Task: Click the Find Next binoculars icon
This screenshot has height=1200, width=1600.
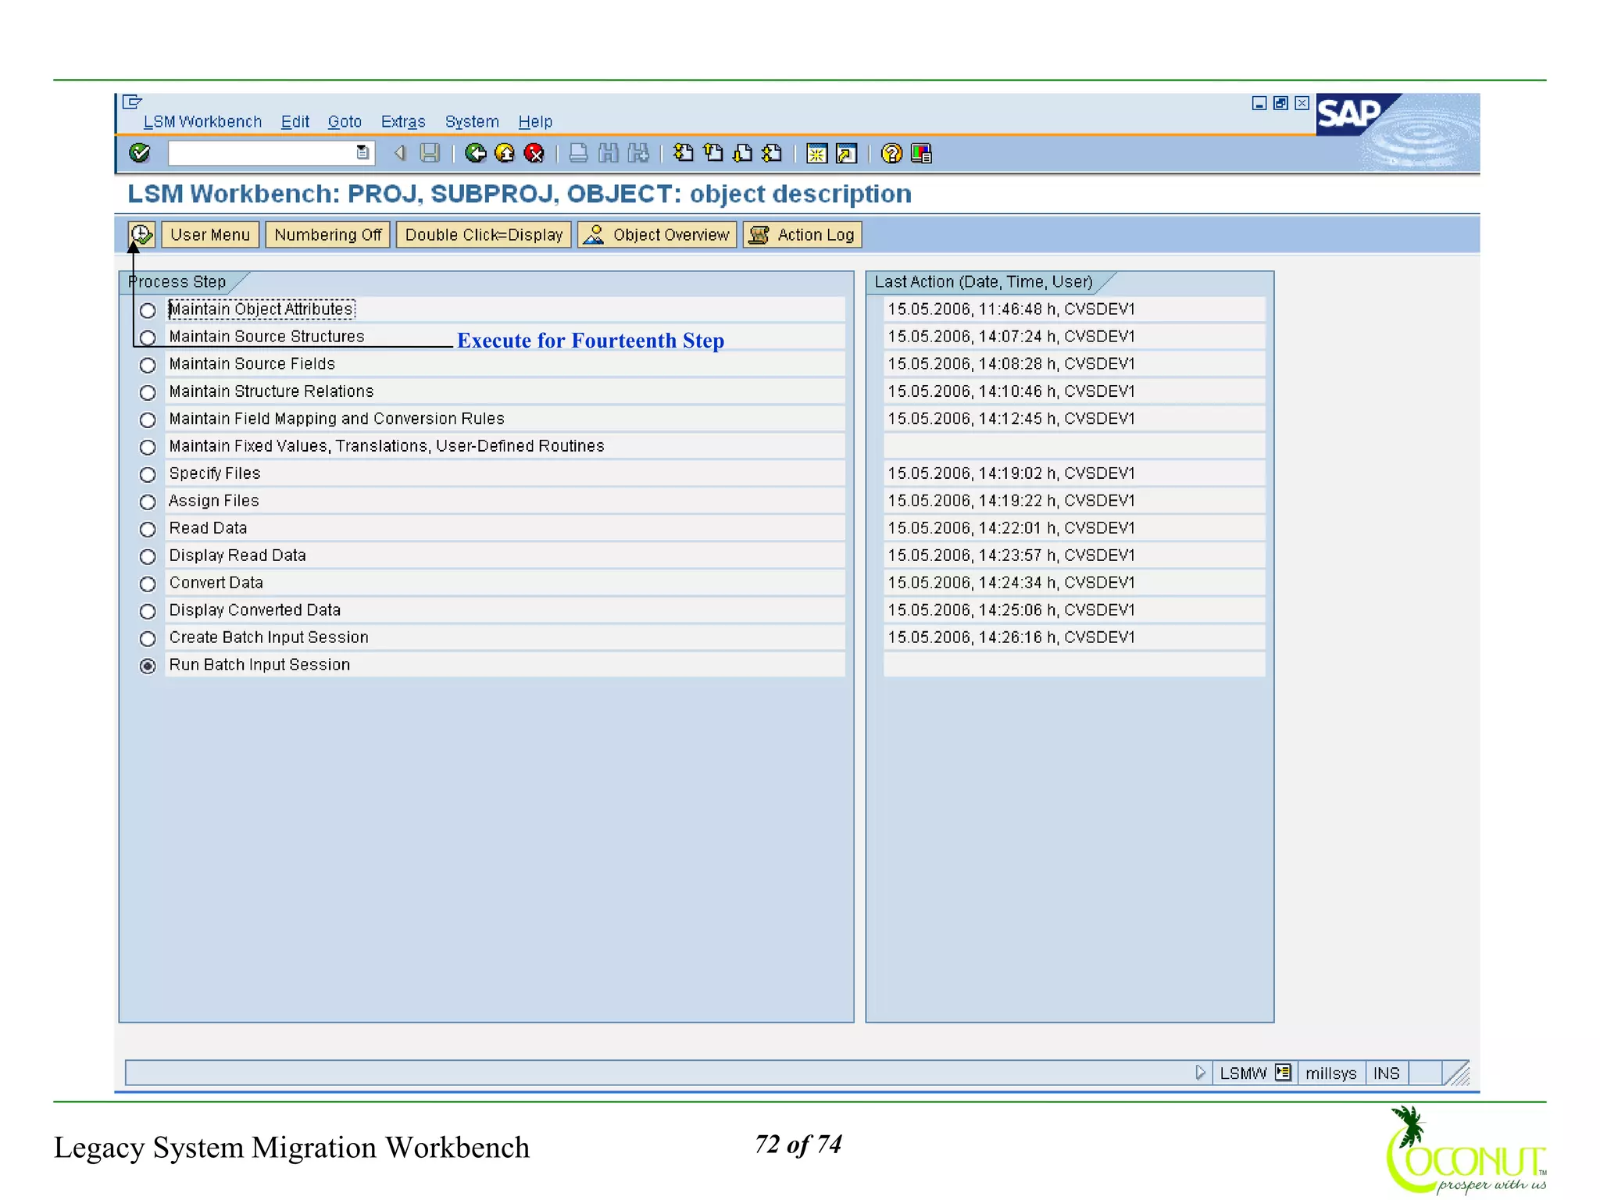Action: 638,153
